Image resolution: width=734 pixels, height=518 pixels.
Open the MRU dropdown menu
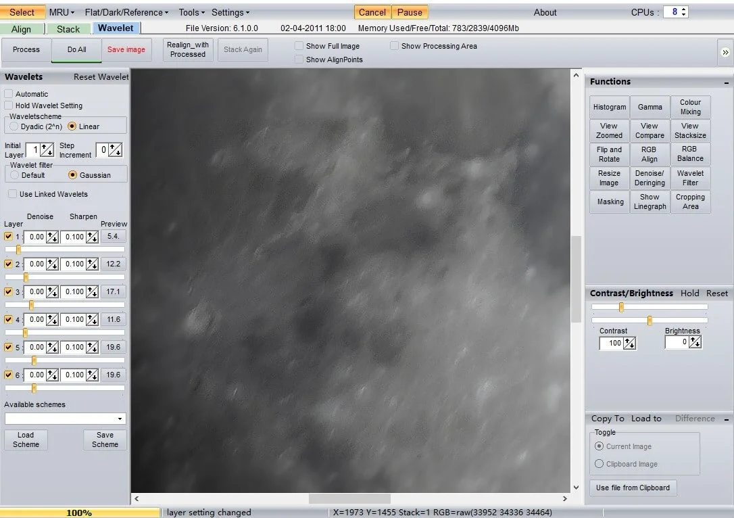coord(62,12)
